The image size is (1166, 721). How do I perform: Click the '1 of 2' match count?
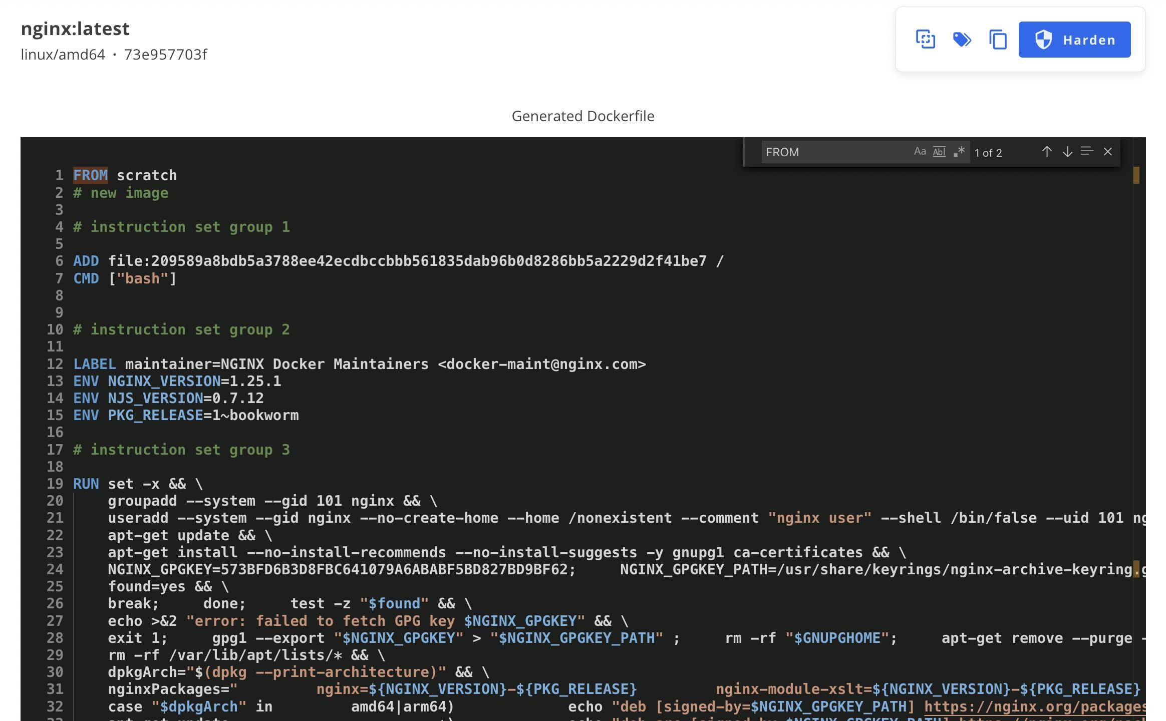pos(988,153)
